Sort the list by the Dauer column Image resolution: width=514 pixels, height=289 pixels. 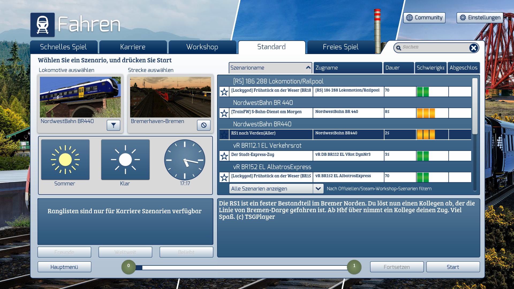[398, 68]
